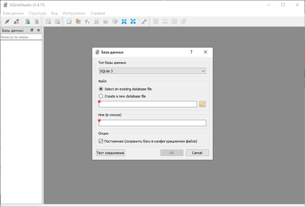Click the Cancel button
The image size is (305, 207).
click(197, 153)
